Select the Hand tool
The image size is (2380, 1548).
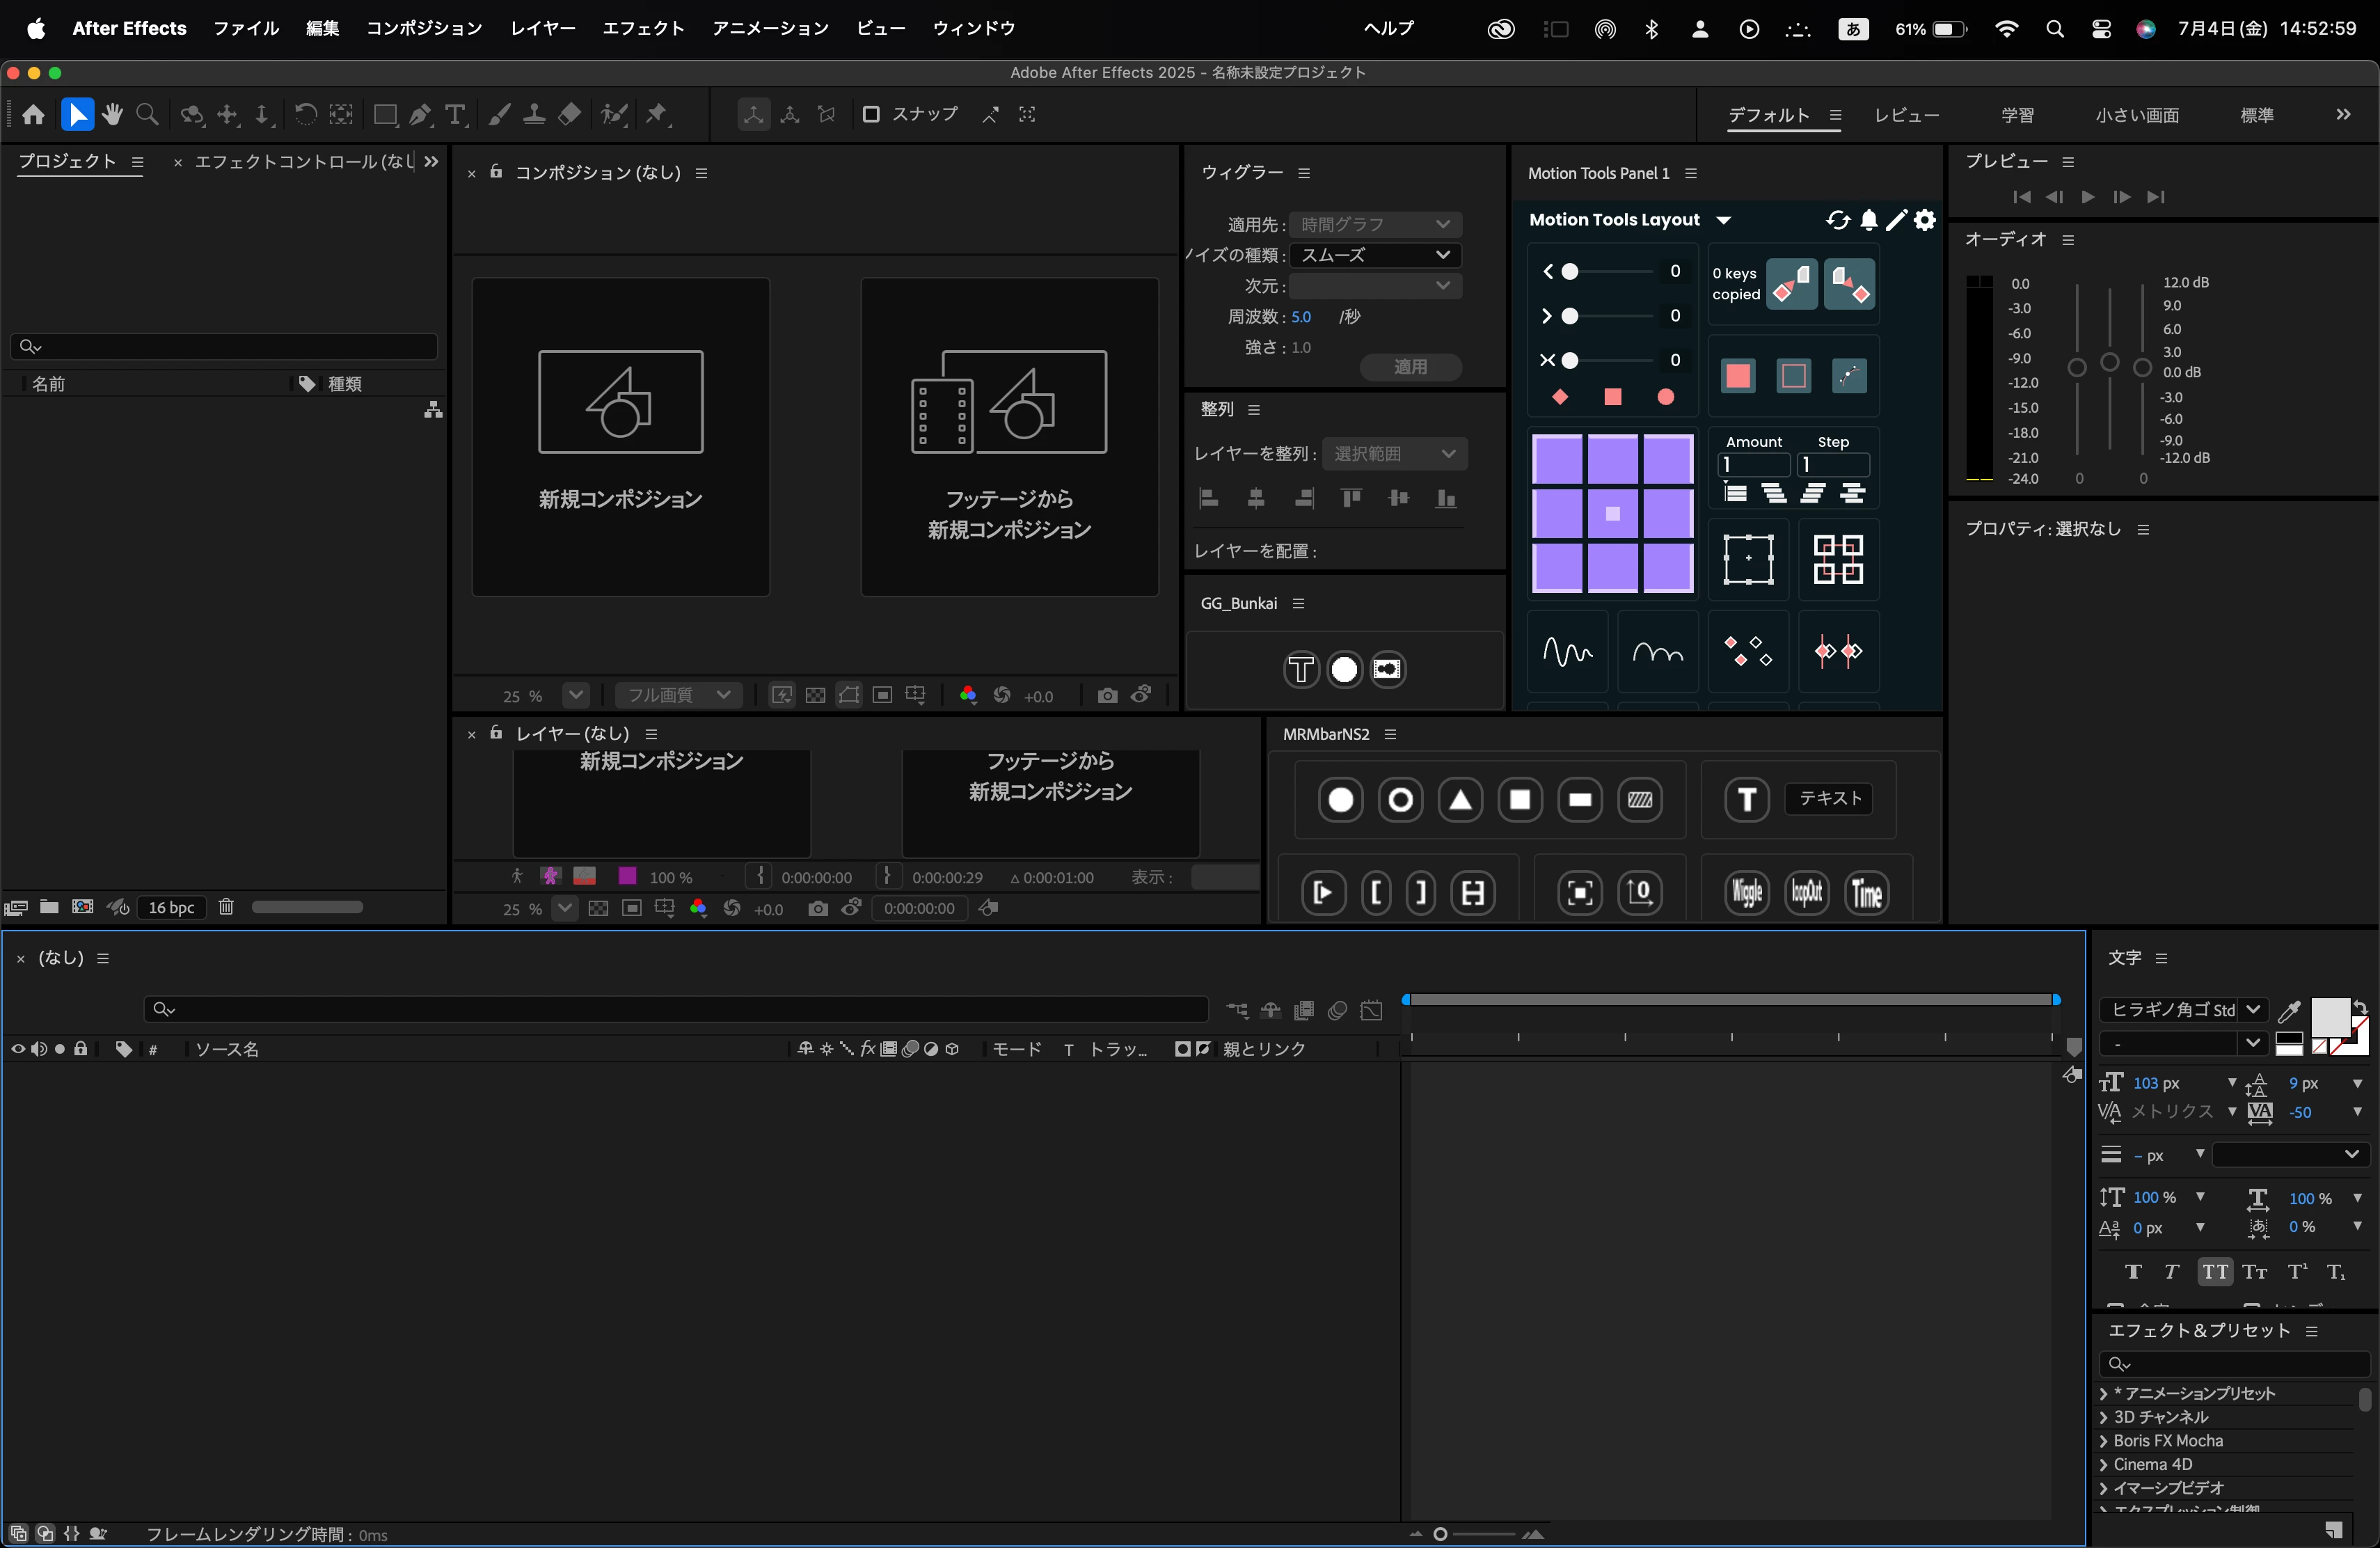(x=112, y=115)
